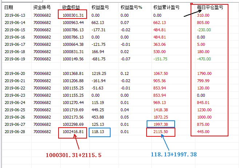Select date cell 2019-06-25
Viewport: 239px width, 168px height.
tap(15, 110)
